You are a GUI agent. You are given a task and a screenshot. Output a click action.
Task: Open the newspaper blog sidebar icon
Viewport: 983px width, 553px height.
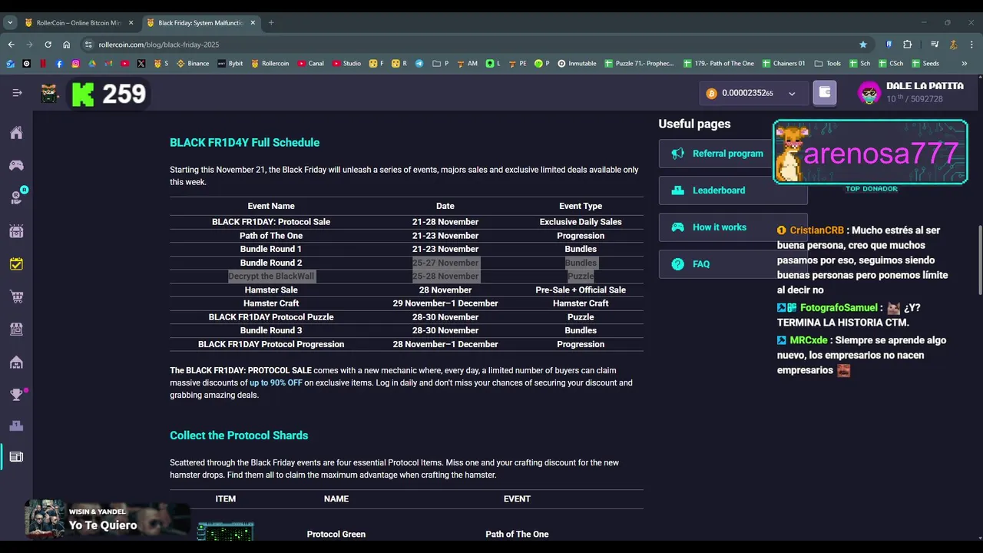click(x=16, y=457)
